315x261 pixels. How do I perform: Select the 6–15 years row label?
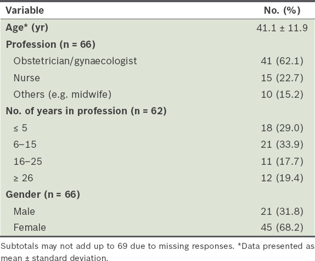25,145
